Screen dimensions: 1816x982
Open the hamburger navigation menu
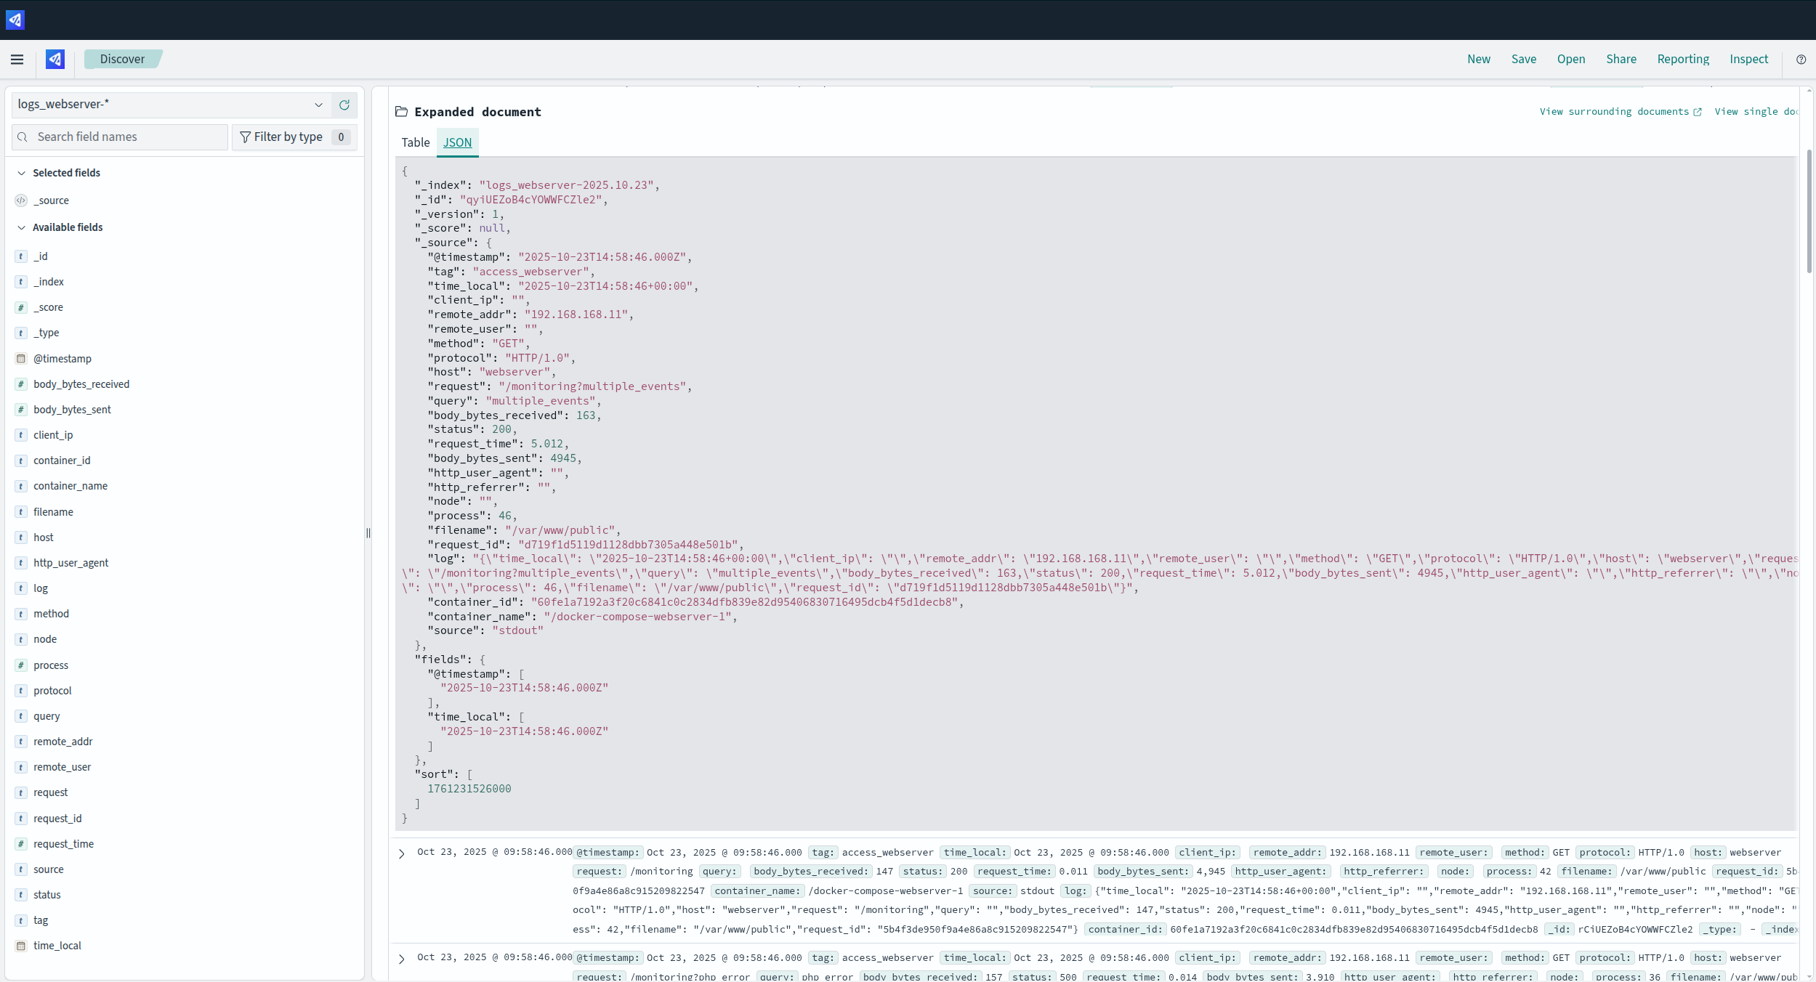point(17,60)
